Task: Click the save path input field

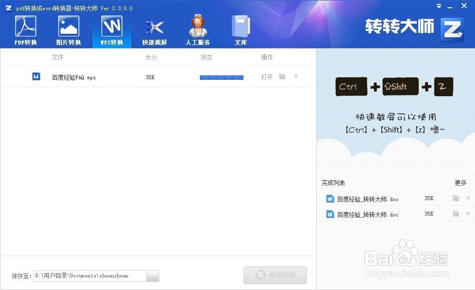Action: click(90, 275)
